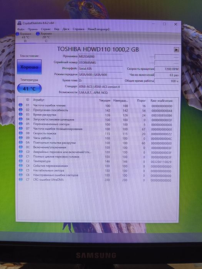Click status circle for attribute C0
202x269 pixels.
pyautogui.click(x=20, y=152)
